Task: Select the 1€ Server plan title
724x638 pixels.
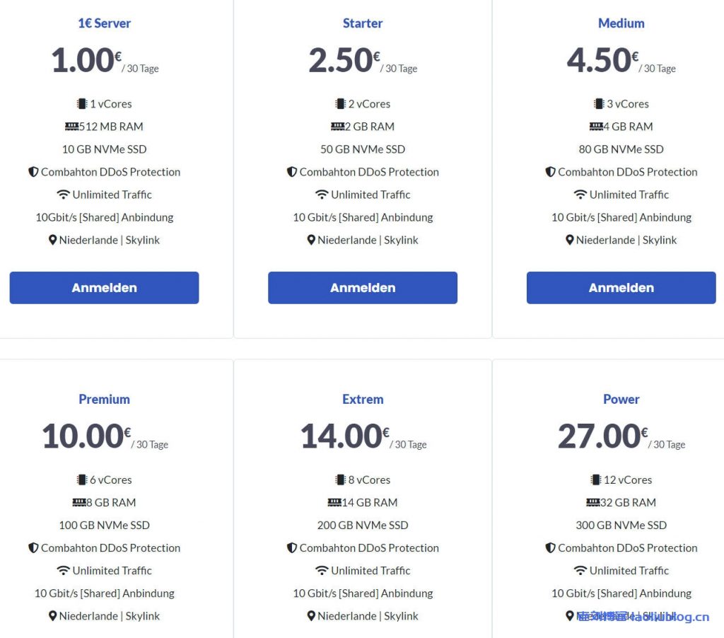Action: tap(104, 23)
